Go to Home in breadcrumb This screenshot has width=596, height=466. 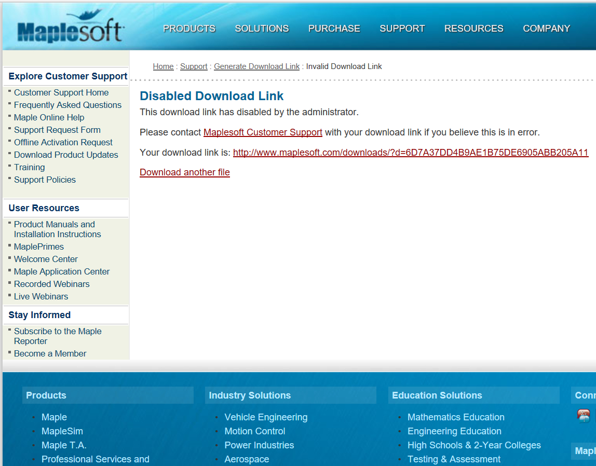163,66
